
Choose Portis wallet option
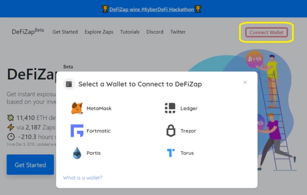point(86,153)
